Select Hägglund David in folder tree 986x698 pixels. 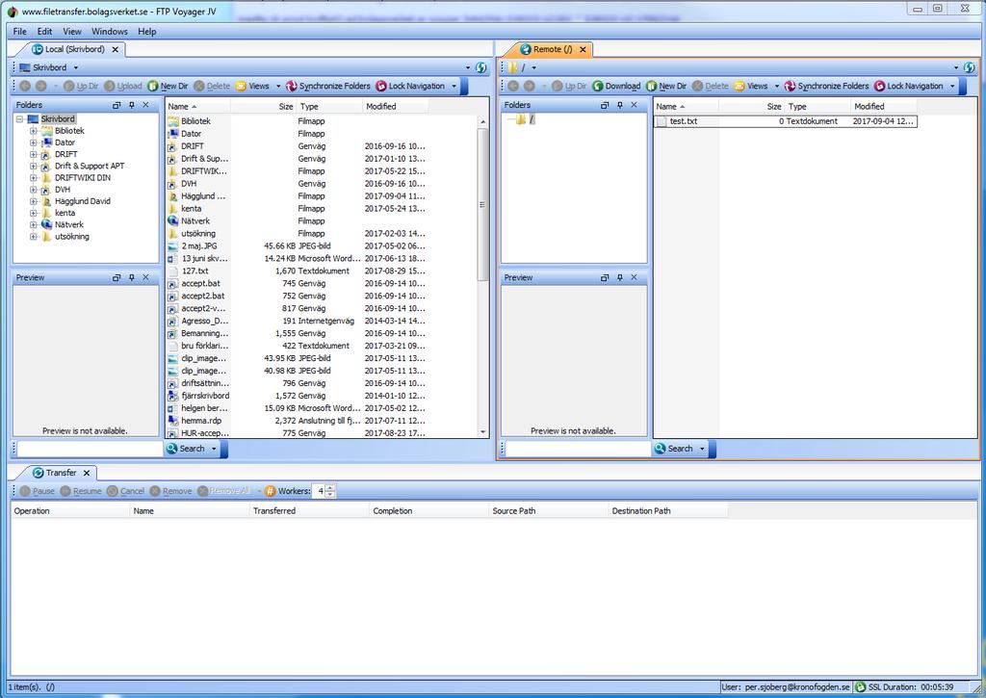coord(83,201)
